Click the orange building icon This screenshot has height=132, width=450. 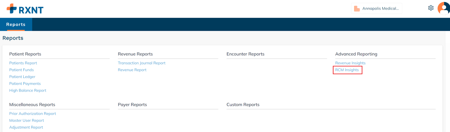click(357, 9)
